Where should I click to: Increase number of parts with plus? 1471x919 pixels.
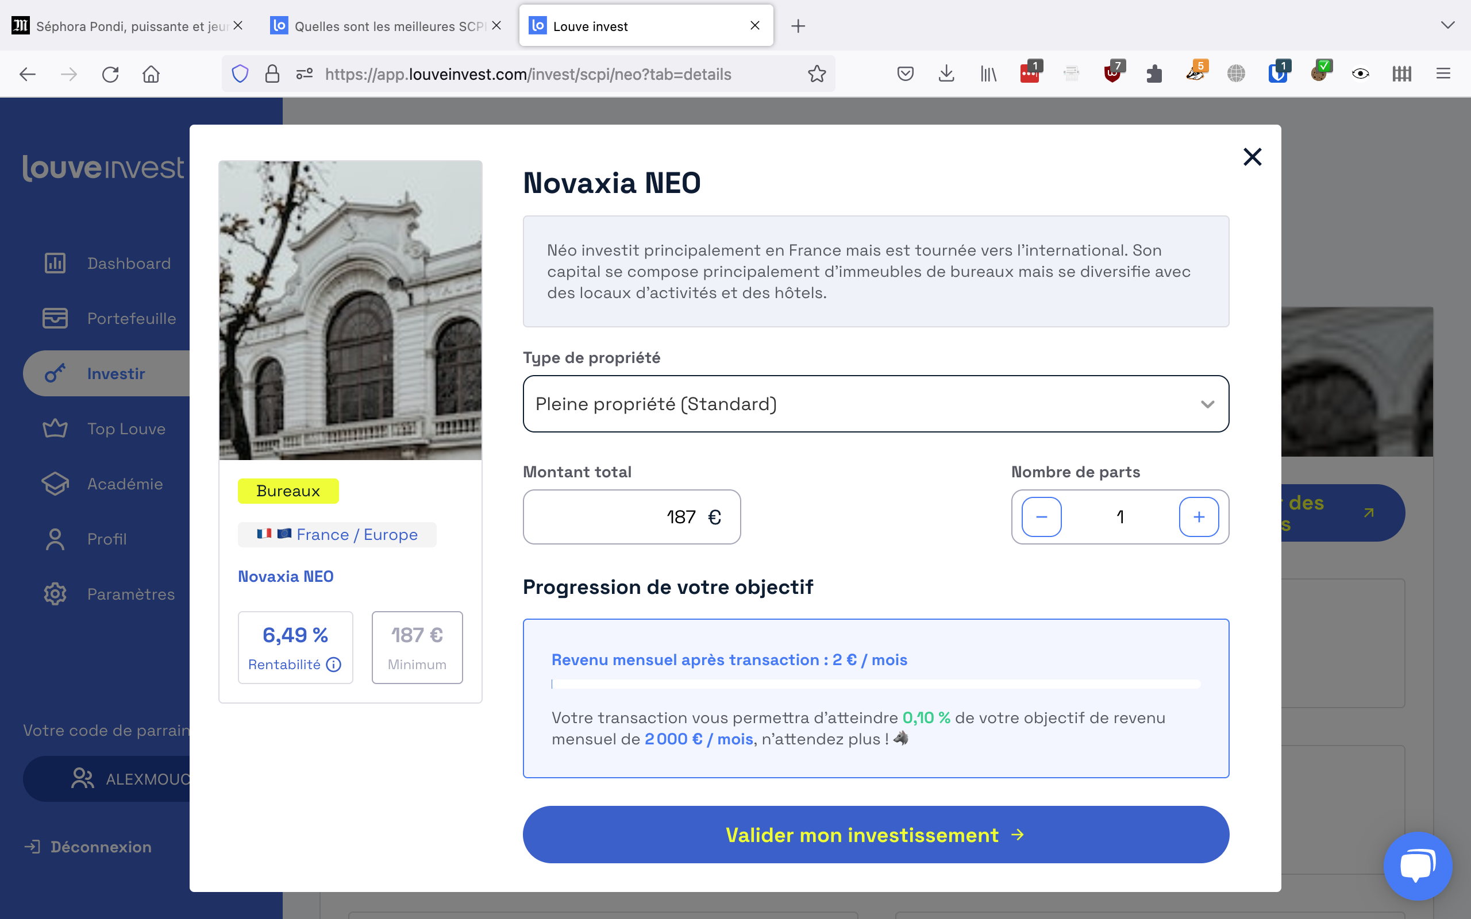pos(1199,518)
